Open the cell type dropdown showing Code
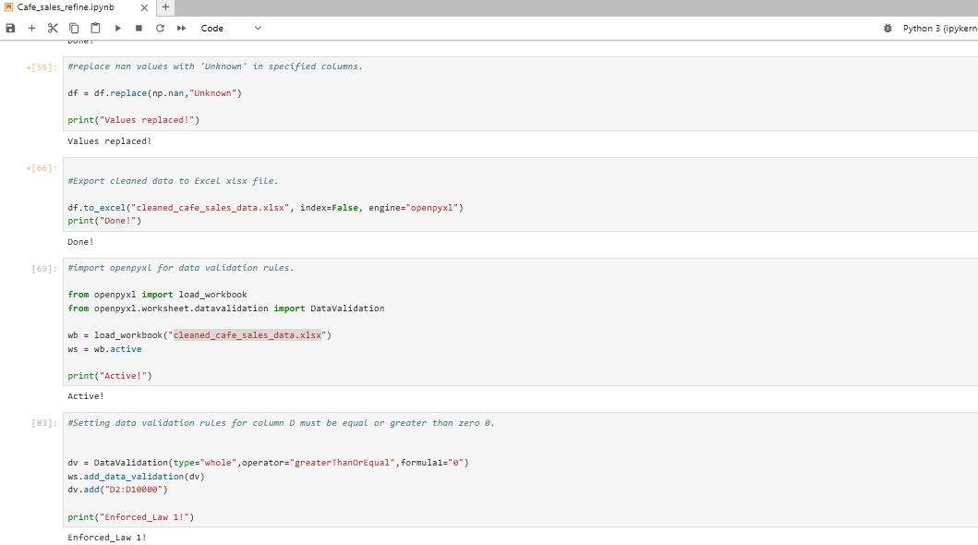Image resolution: width=978 pixels, height=545 pixels. point(231,28)
